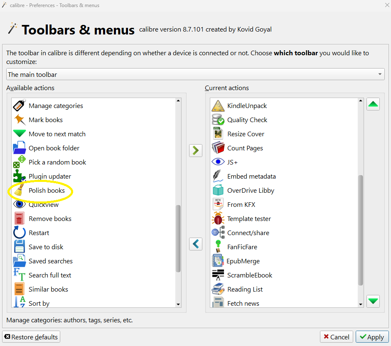The image size is (391, 346).
Task: Add selected action with right arrow button
Action: (196, 150)
